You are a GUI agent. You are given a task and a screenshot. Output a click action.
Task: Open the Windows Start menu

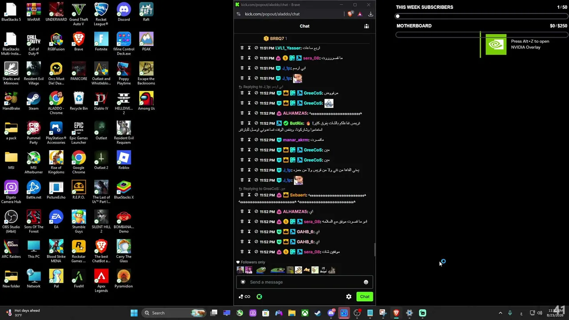[x=134, y=313]
